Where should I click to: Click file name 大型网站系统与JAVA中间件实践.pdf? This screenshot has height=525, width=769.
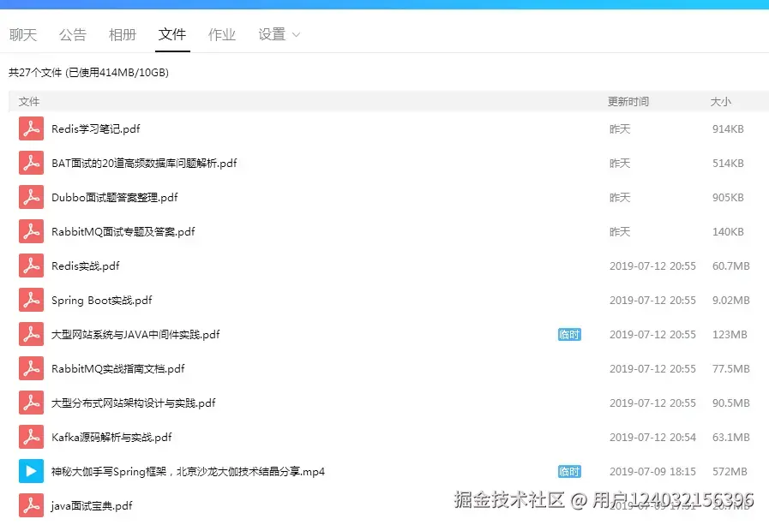tap(135, 335)
